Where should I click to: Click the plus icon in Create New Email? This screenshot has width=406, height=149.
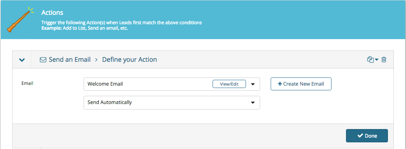(280, 84)
